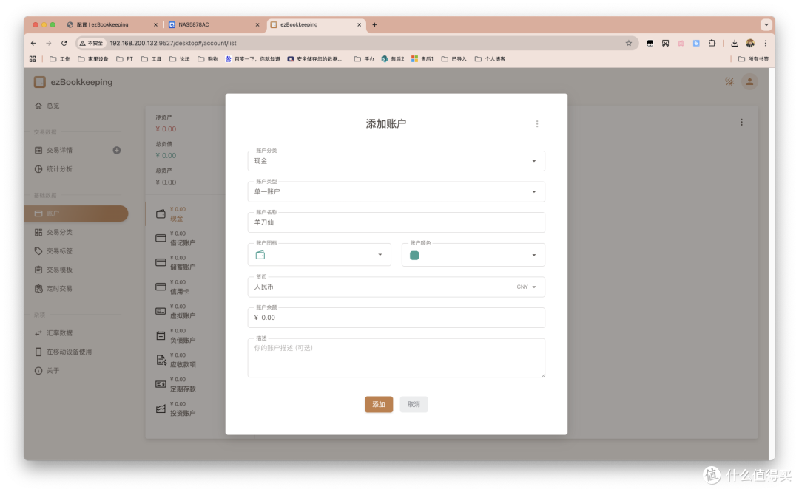This screenshot has height=492, width=799.
Task: Open the 工具 bookmark folder
Action: (x=152, y=59)
